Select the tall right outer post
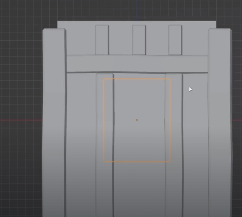 click(220, 123)
